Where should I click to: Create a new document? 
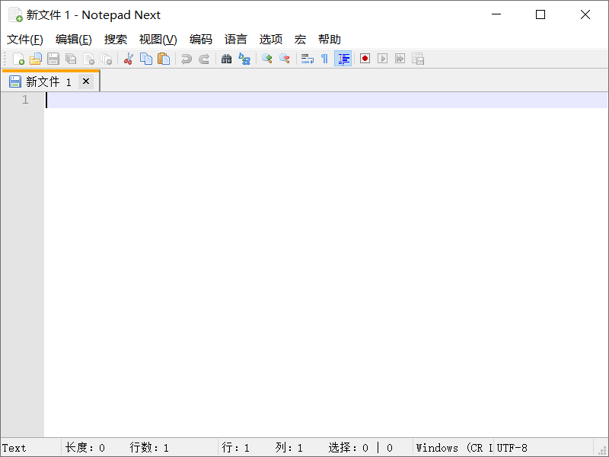20,59
